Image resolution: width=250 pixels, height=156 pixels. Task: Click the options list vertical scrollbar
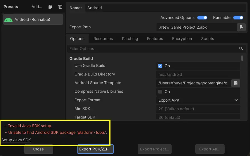[242, 58]
